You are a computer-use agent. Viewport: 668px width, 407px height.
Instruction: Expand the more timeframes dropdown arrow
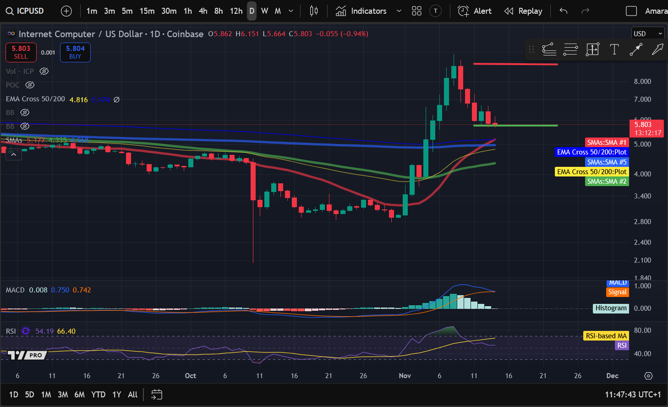click(291, 11)
